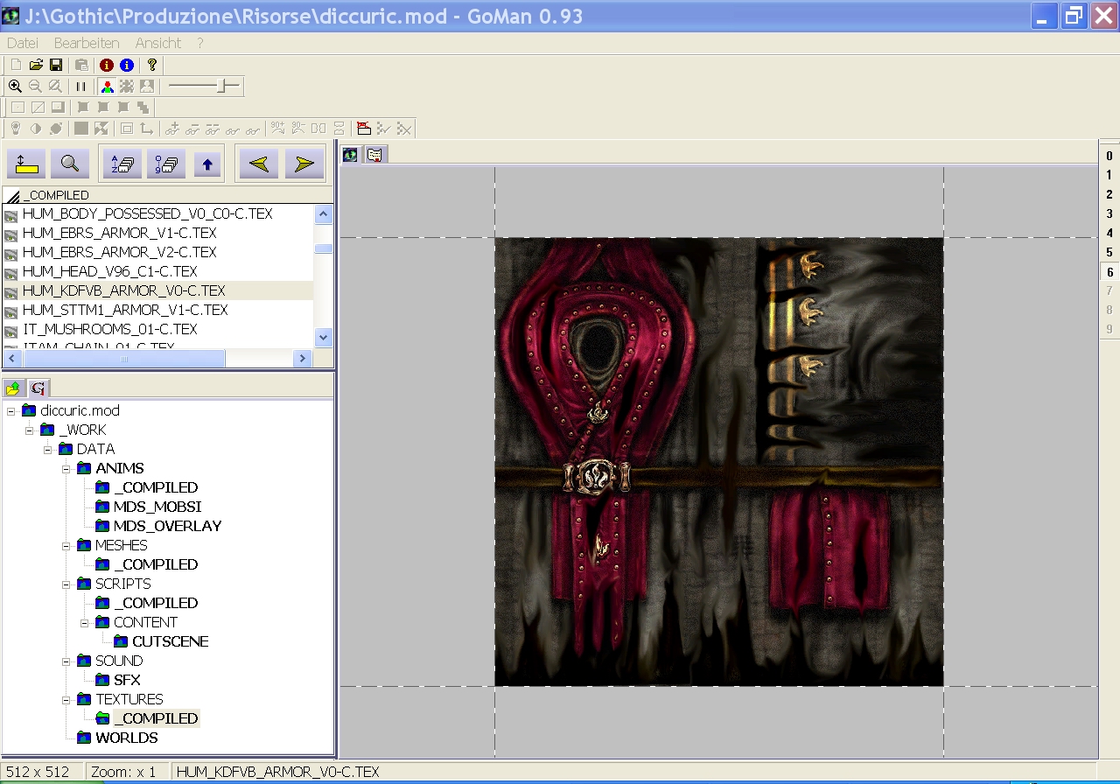
Task: Toggle the pause animation button
Action: pos(80,86)
